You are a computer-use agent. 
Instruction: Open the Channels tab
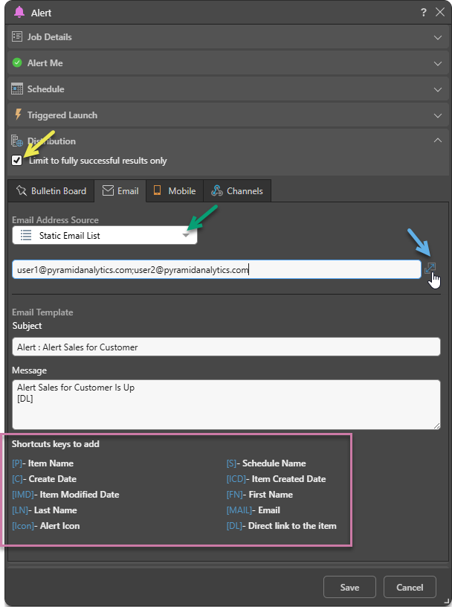[x=238, y=191]
